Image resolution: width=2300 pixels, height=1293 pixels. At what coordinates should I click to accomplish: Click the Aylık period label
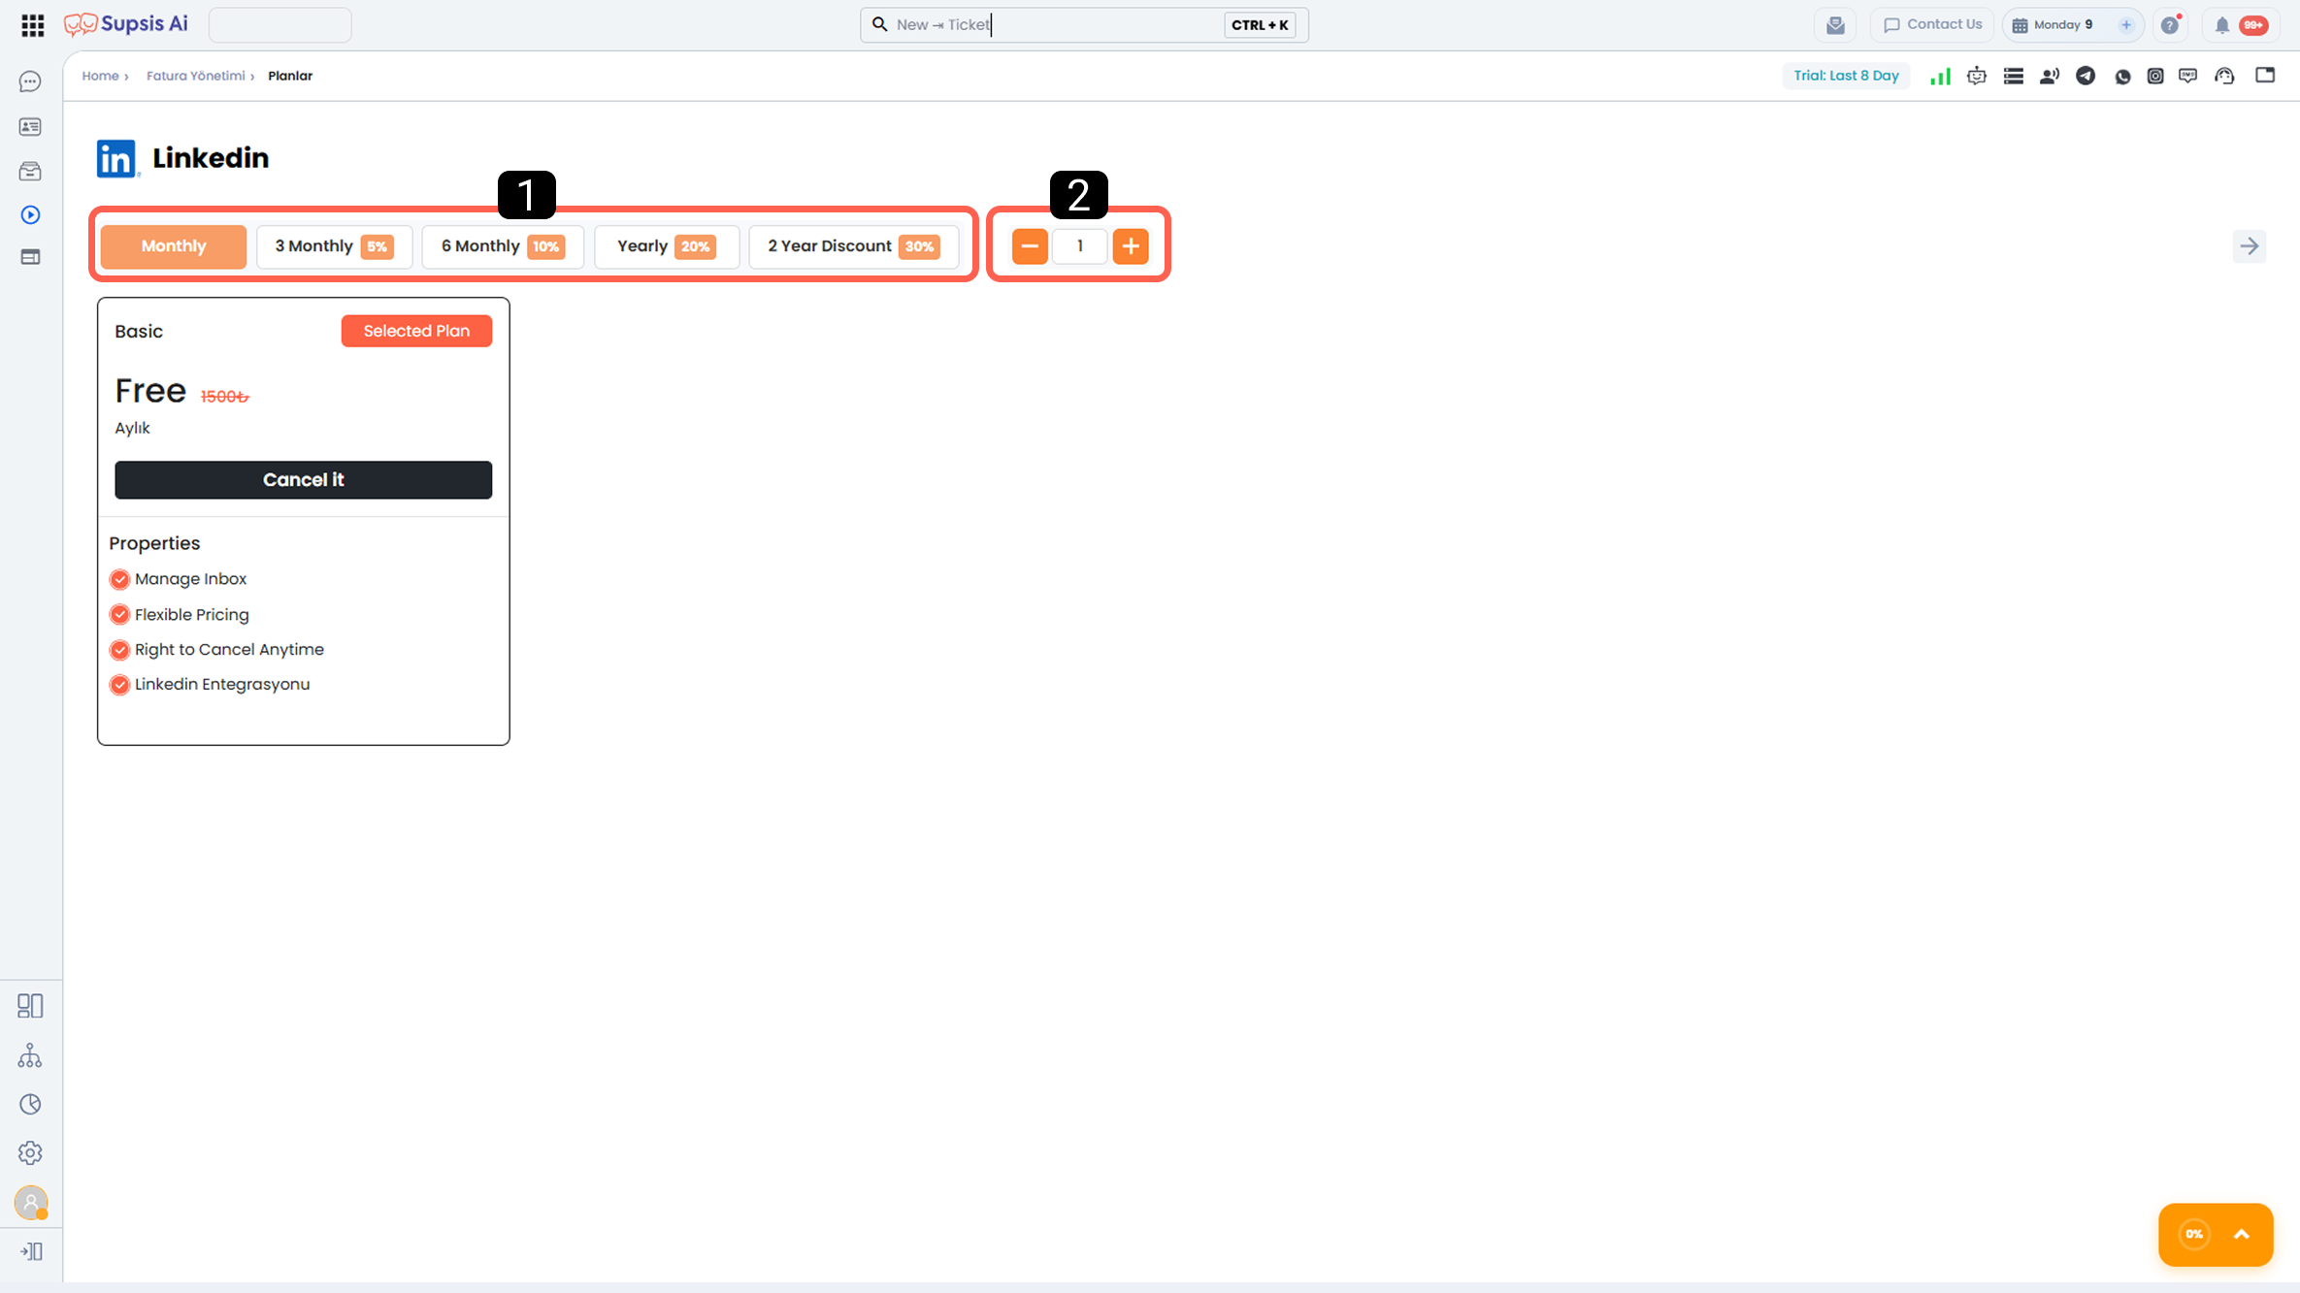point(132,429)
